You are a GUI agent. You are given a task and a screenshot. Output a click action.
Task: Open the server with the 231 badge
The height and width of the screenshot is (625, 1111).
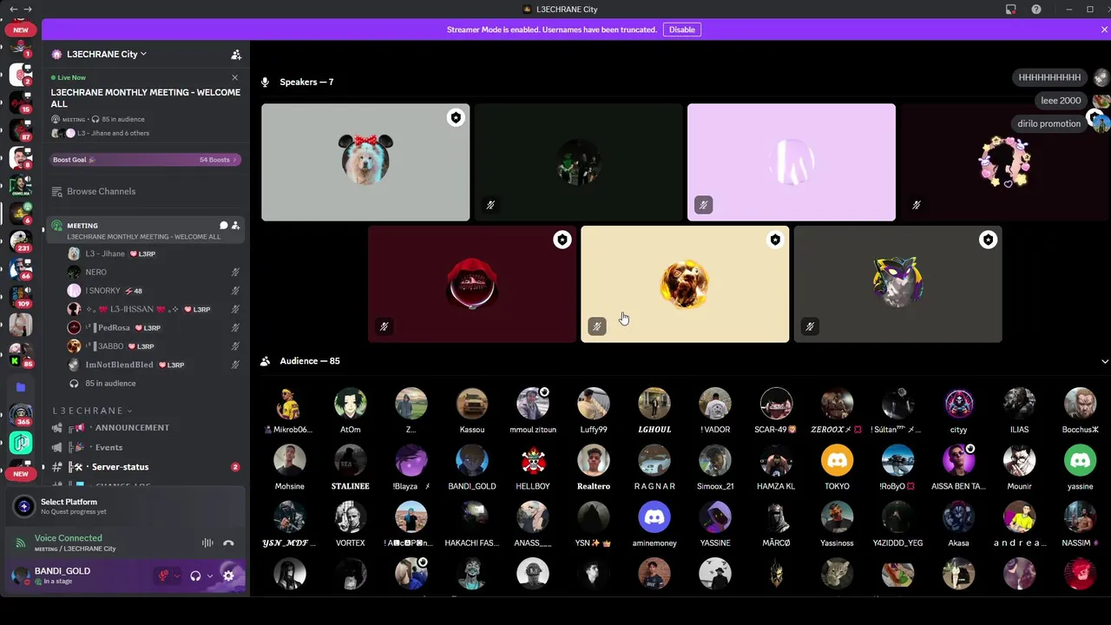[21, 240]
